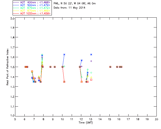Click the AOT 400nm legend entry

tap(32, 2)
